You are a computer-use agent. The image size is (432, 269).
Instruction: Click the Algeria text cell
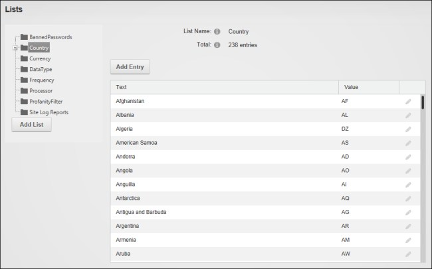coord(225,129)
